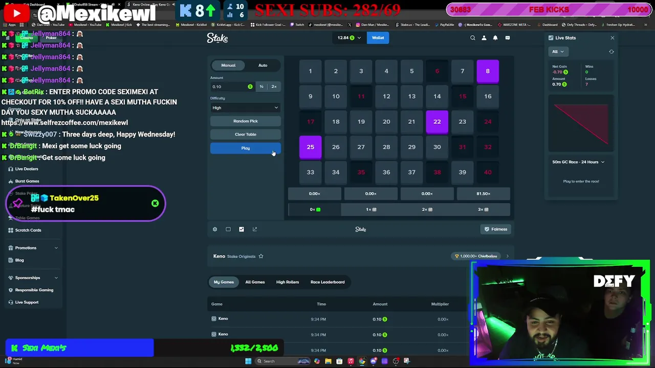Open the Difficulty dropdown set to High

245,108
